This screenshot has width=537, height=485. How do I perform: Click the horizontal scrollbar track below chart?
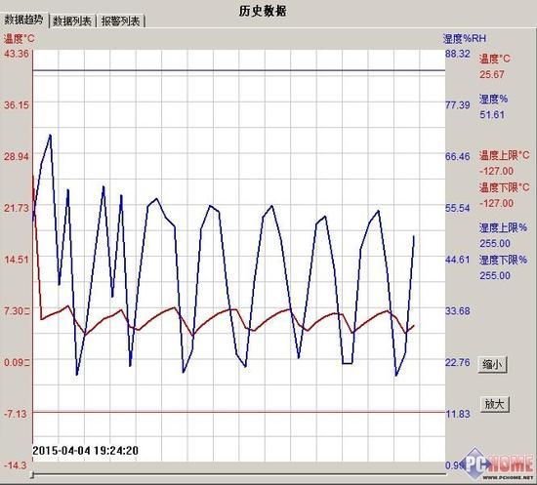click(240, 475)
